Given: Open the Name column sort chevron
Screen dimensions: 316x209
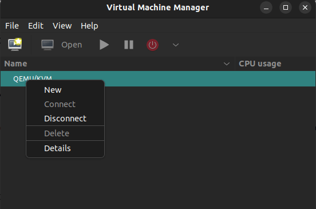Looking at the screenshot, I should point(227,64).
